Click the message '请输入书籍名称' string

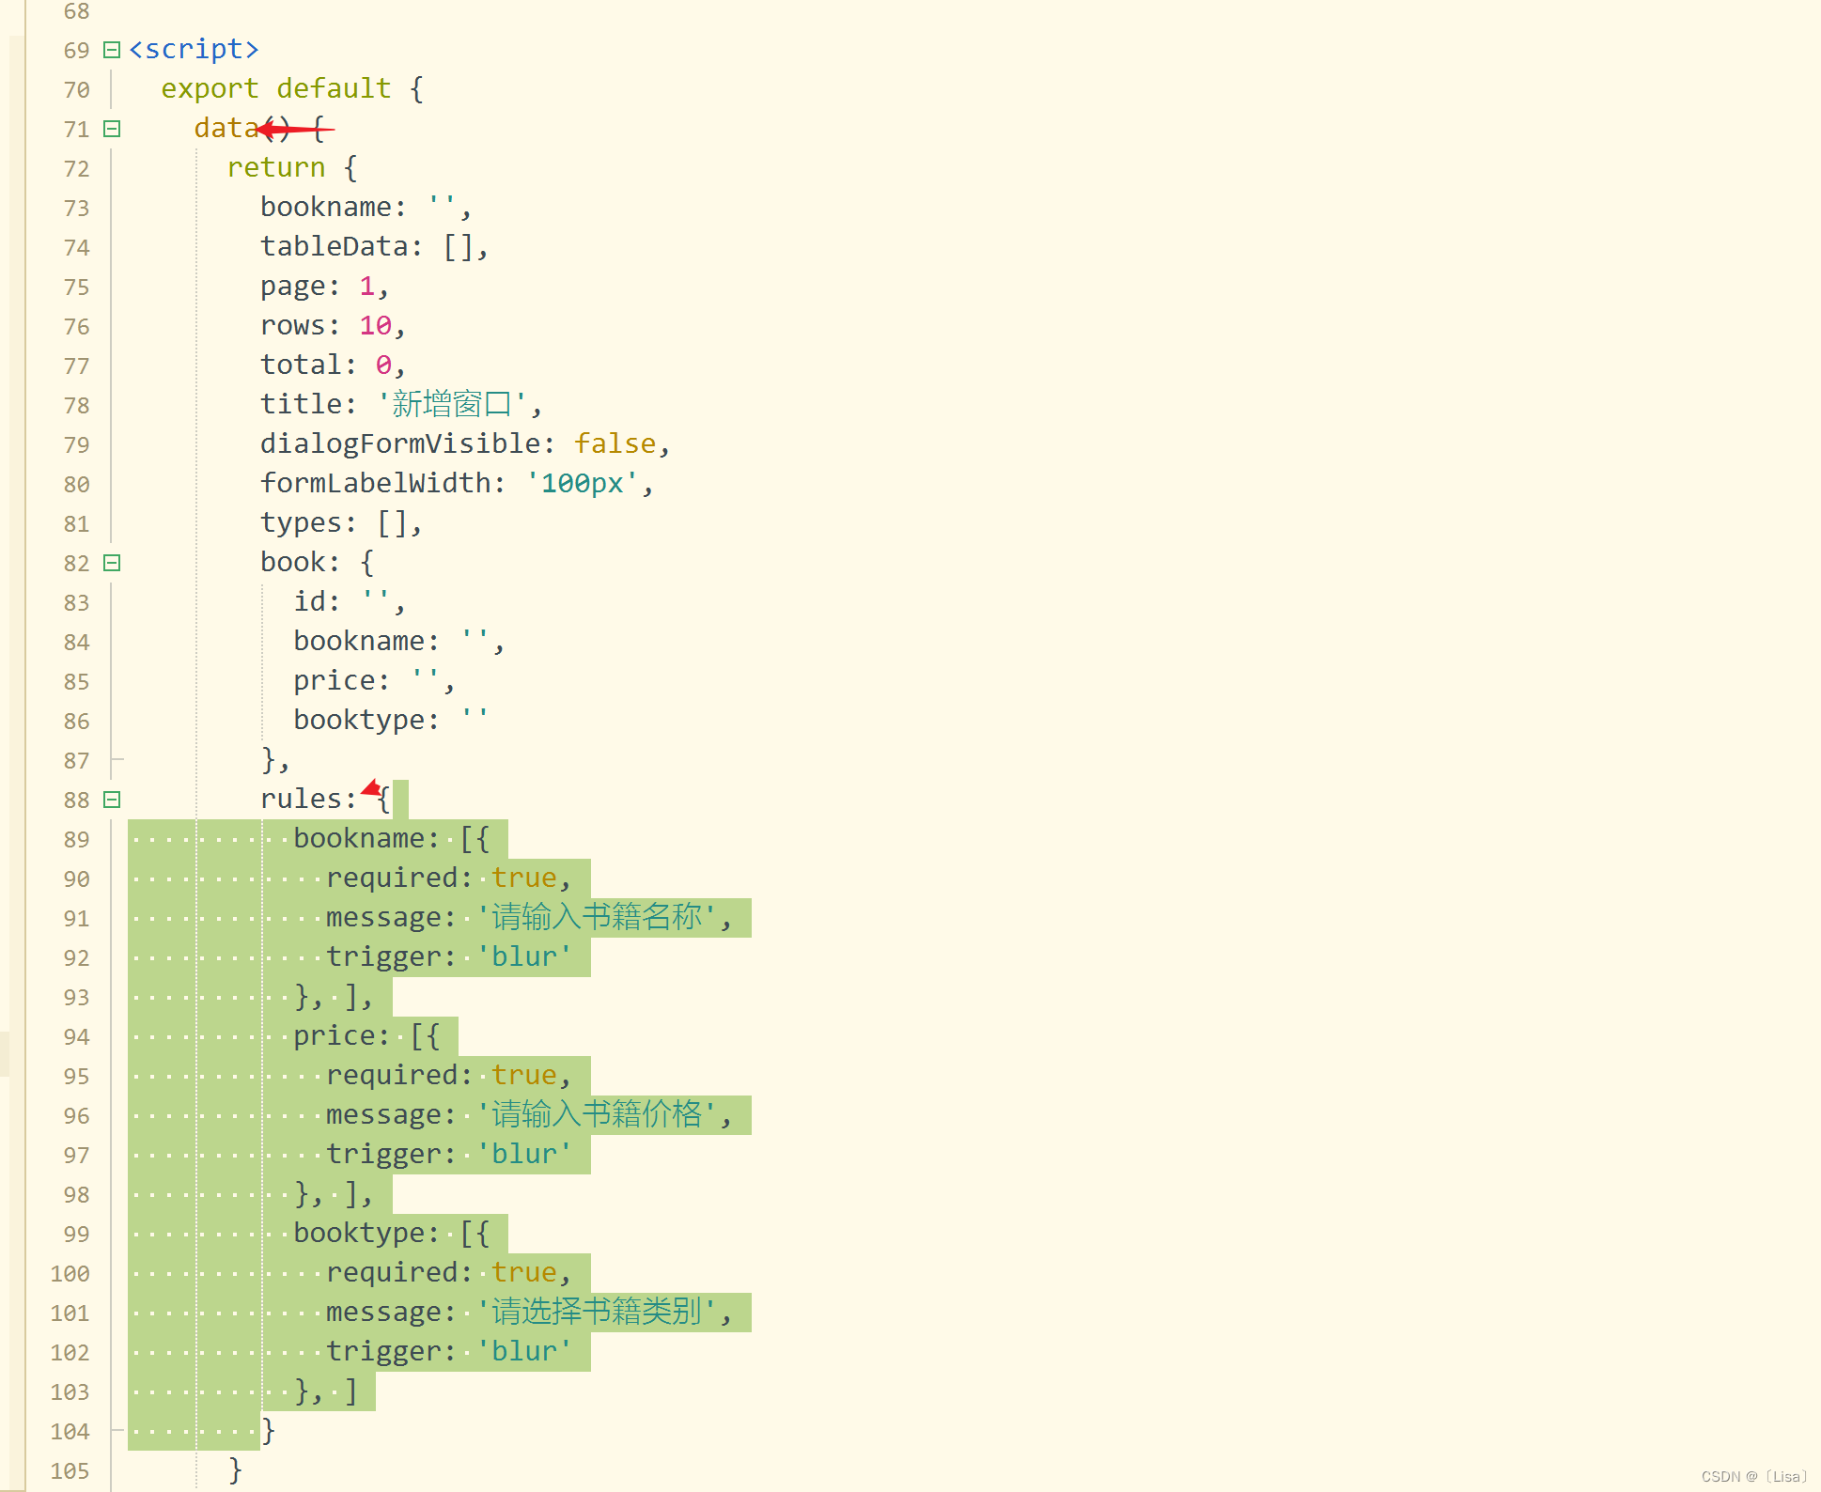596,917
